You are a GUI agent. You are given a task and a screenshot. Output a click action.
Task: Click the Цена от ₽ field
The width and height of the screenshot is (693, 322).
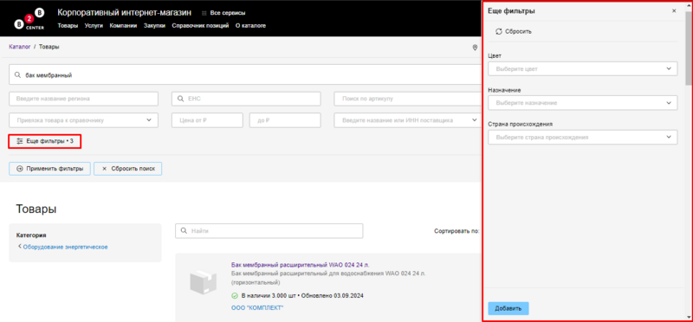pyautogui.click(x=207, y=120)
